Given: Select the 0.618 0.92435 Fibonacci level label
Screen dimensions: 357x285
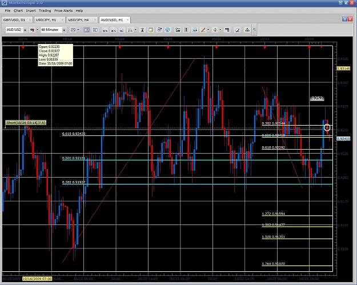Looking at the screenshot, I should click(x=74, y=134).
